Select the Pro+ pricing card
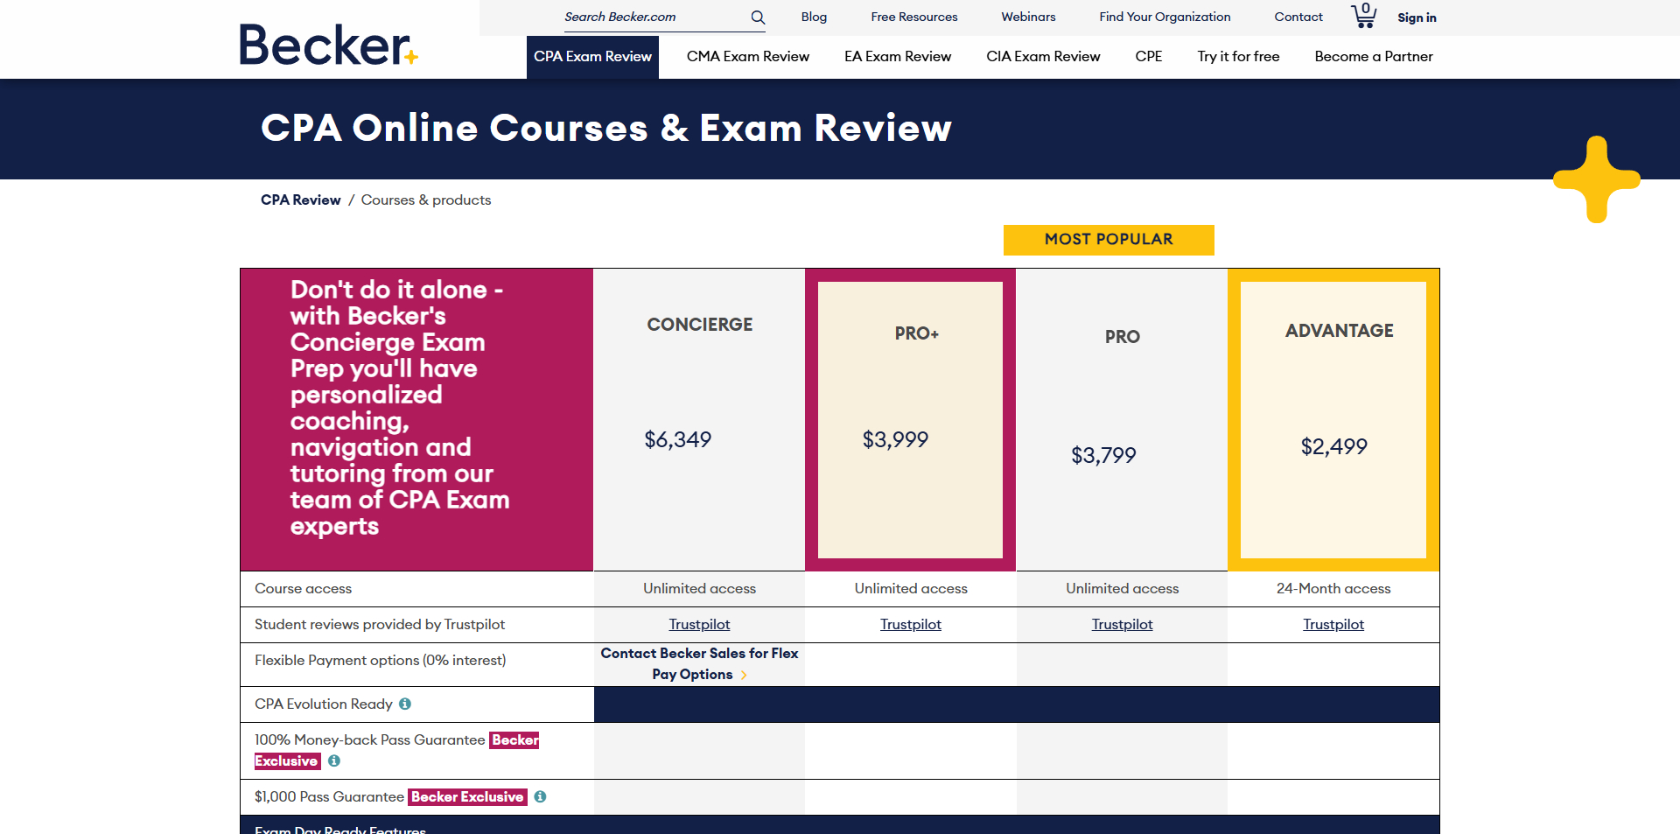Screen dimensions: 1680x834 tap(910, 419)
